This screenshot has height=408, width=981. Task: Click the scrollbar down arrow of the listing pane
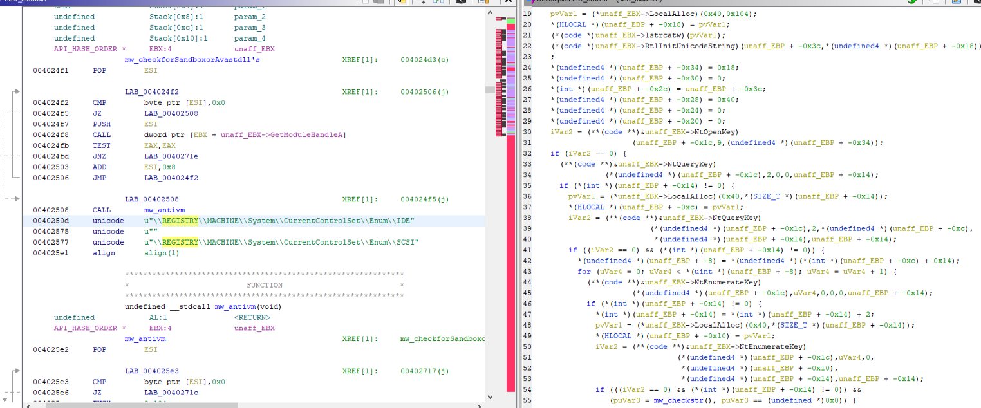coord(489,398)
